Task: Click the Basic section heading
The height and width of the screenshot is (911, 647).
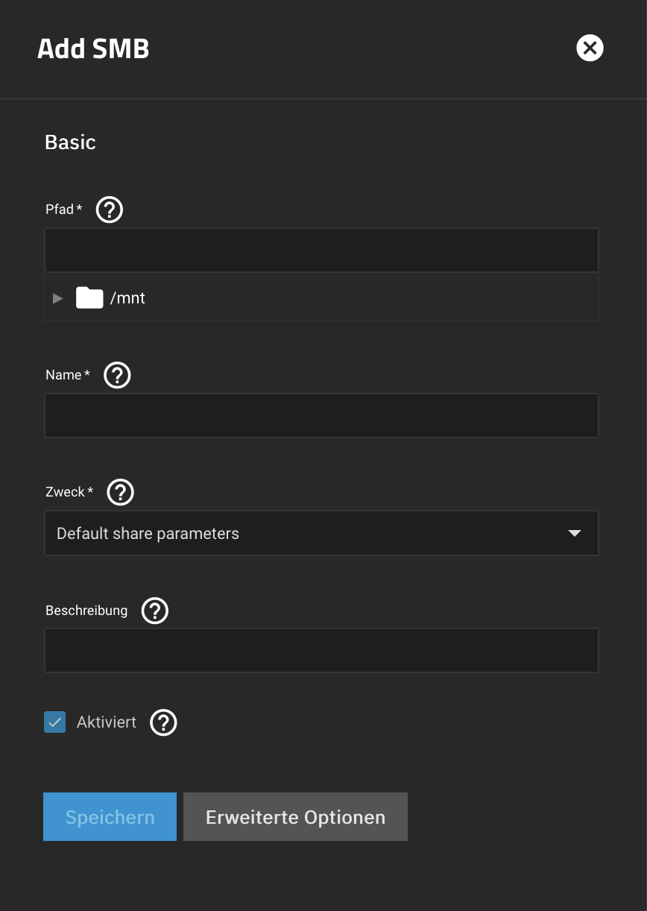Action: coord(70,142)
